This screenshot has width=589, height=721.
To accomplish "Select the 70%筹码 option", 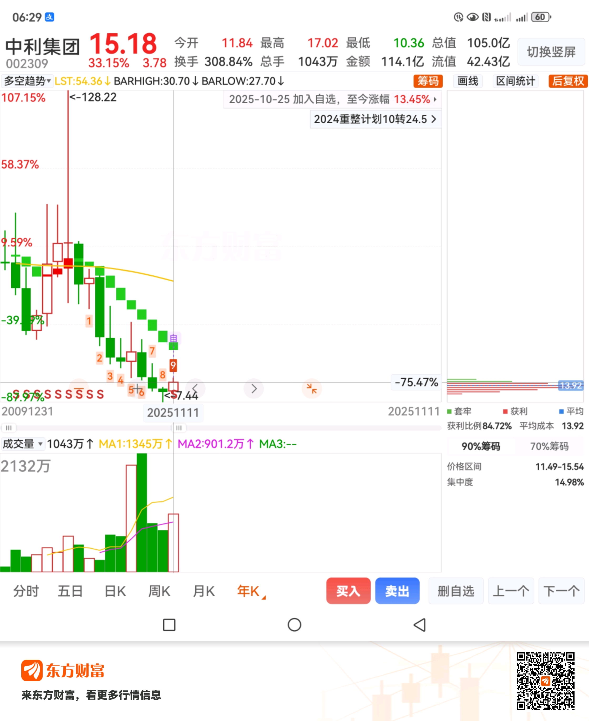I will pos(549,446).
